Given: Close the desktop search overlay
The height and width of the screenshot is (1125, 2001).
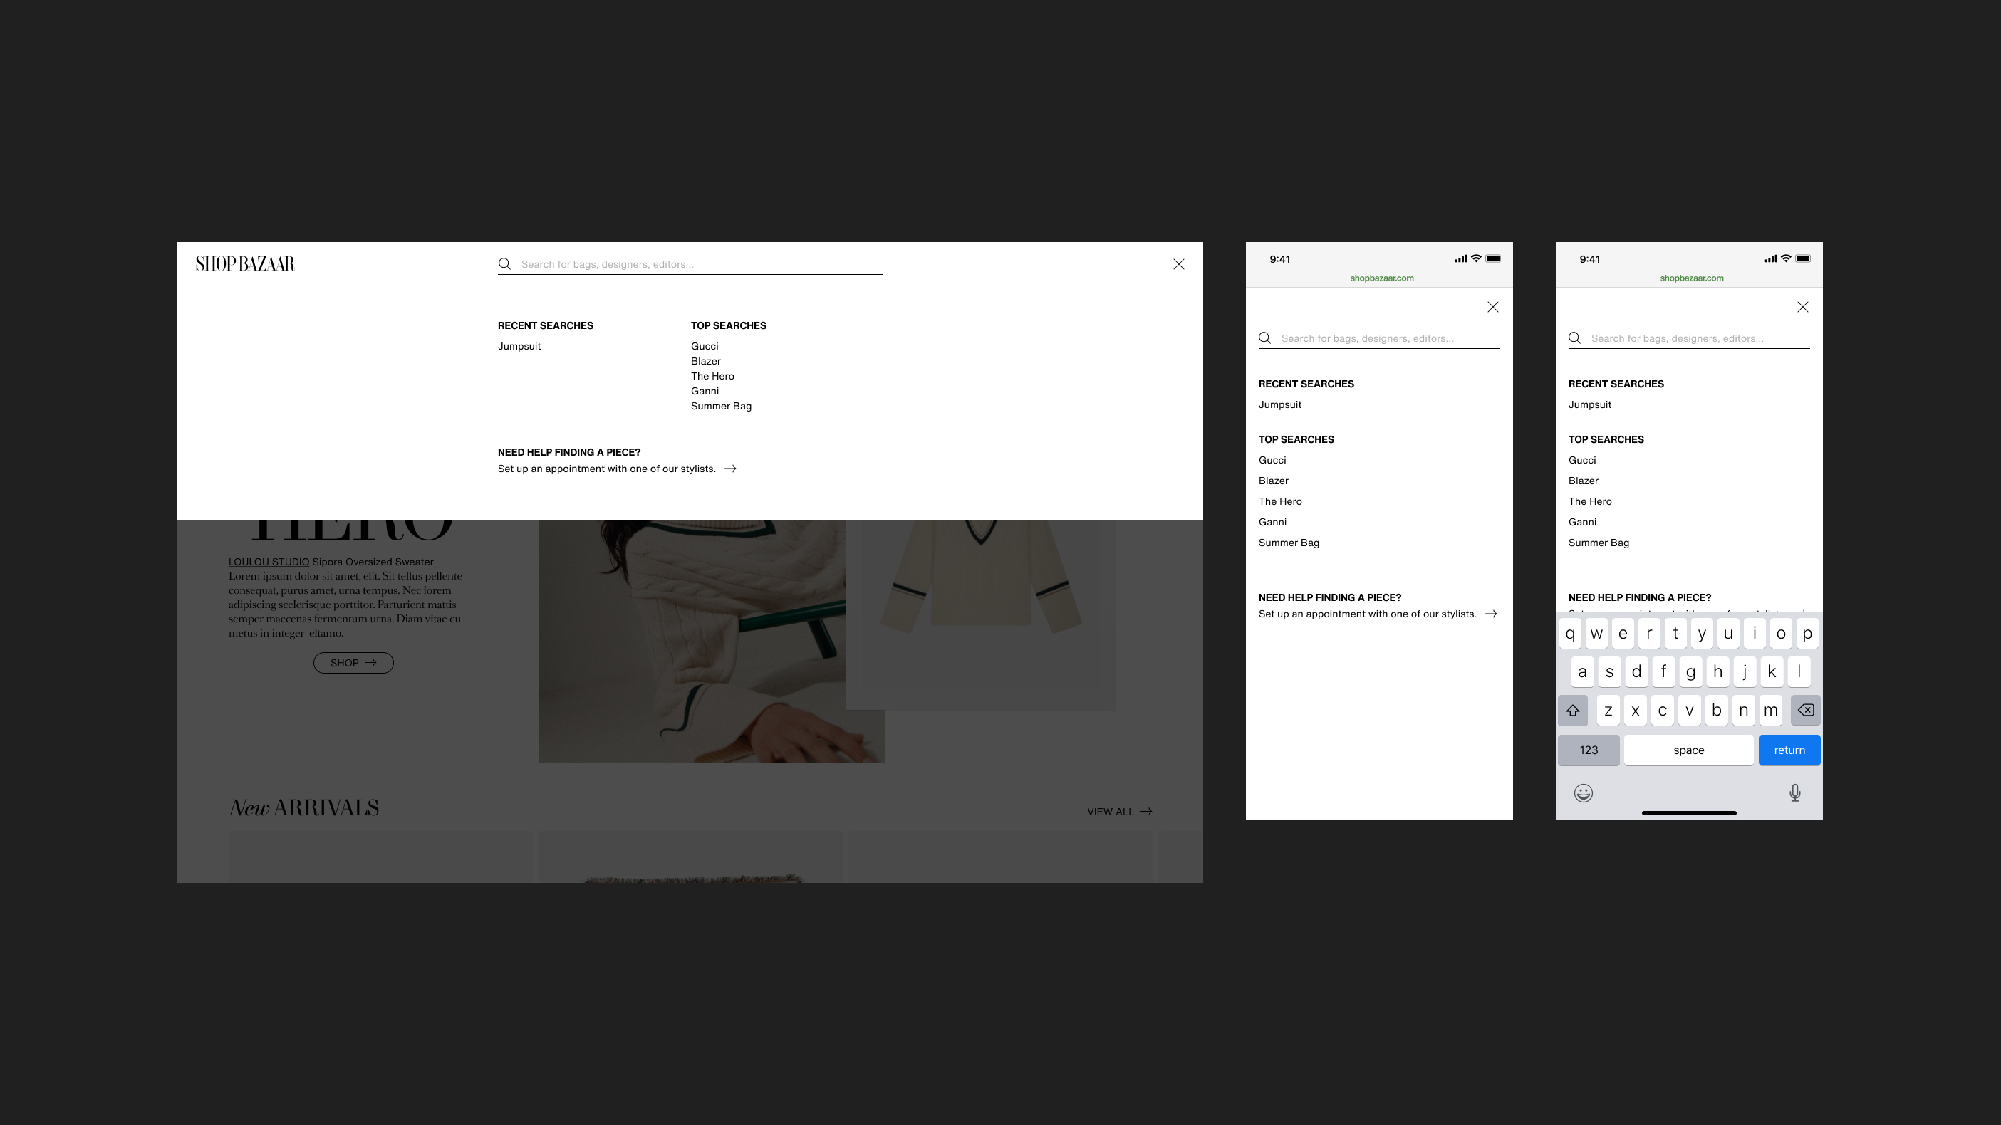Looking at the screenshot, I should pos(1178,264).
